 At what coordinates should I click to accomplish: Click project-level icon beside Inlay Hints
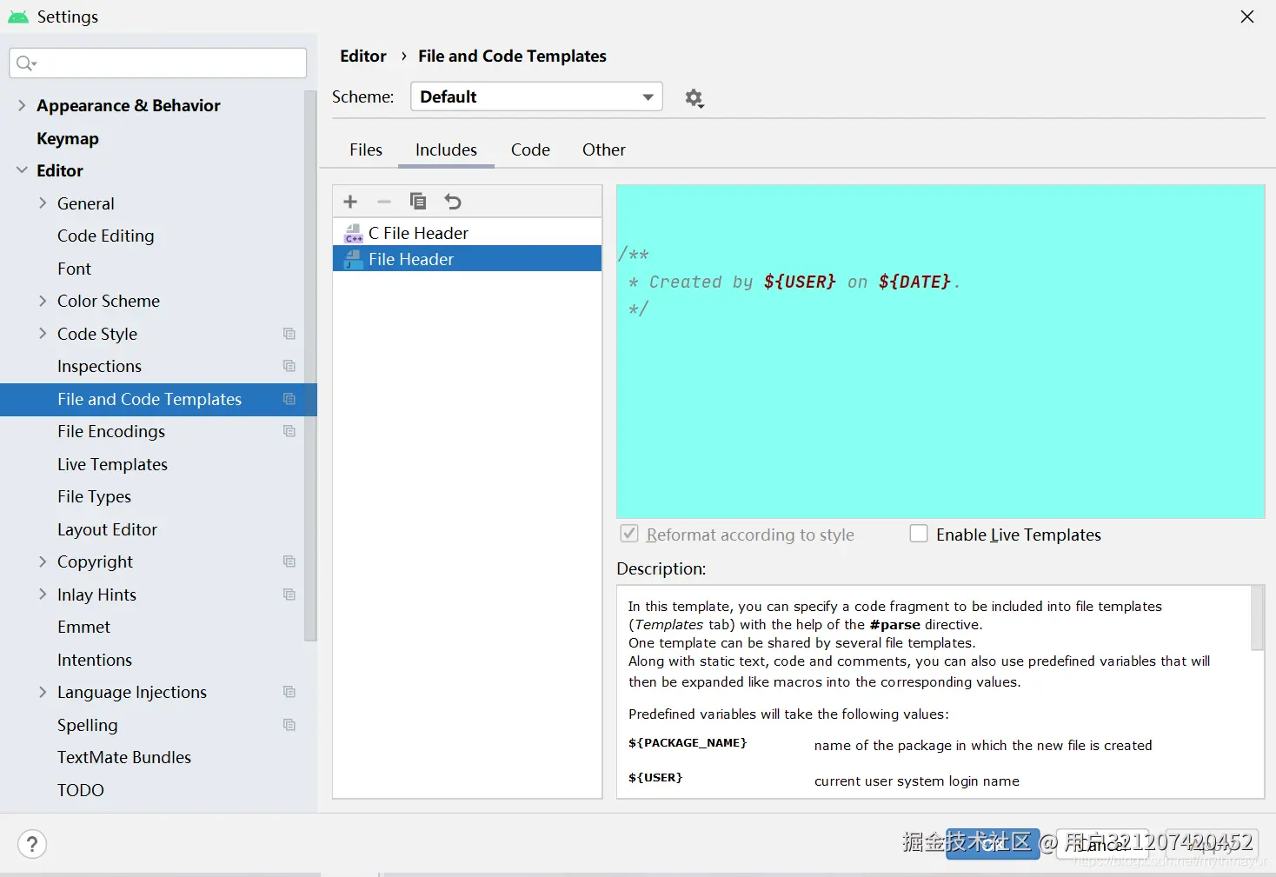(x=289, y=595)
